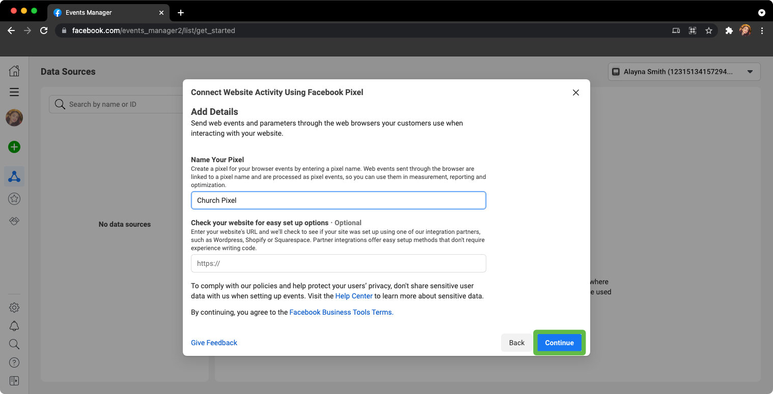Open a new browser tab
The height and width of the screenshot is (394, 773).
181,13
